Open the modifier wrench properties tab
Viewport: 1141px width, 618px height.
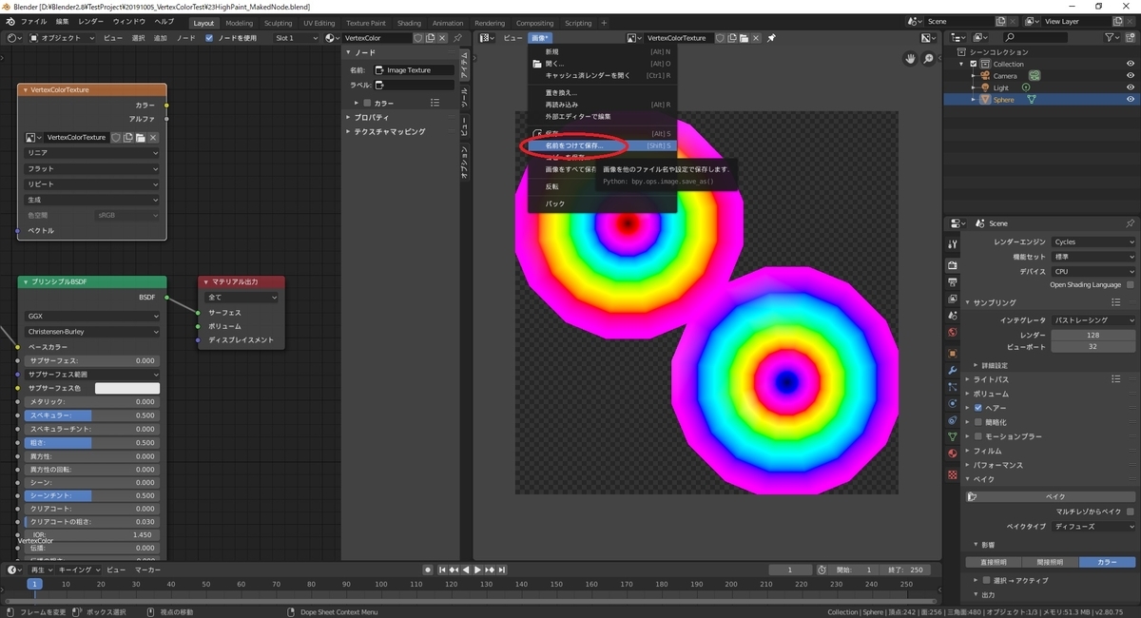click(x=953, y=369)
